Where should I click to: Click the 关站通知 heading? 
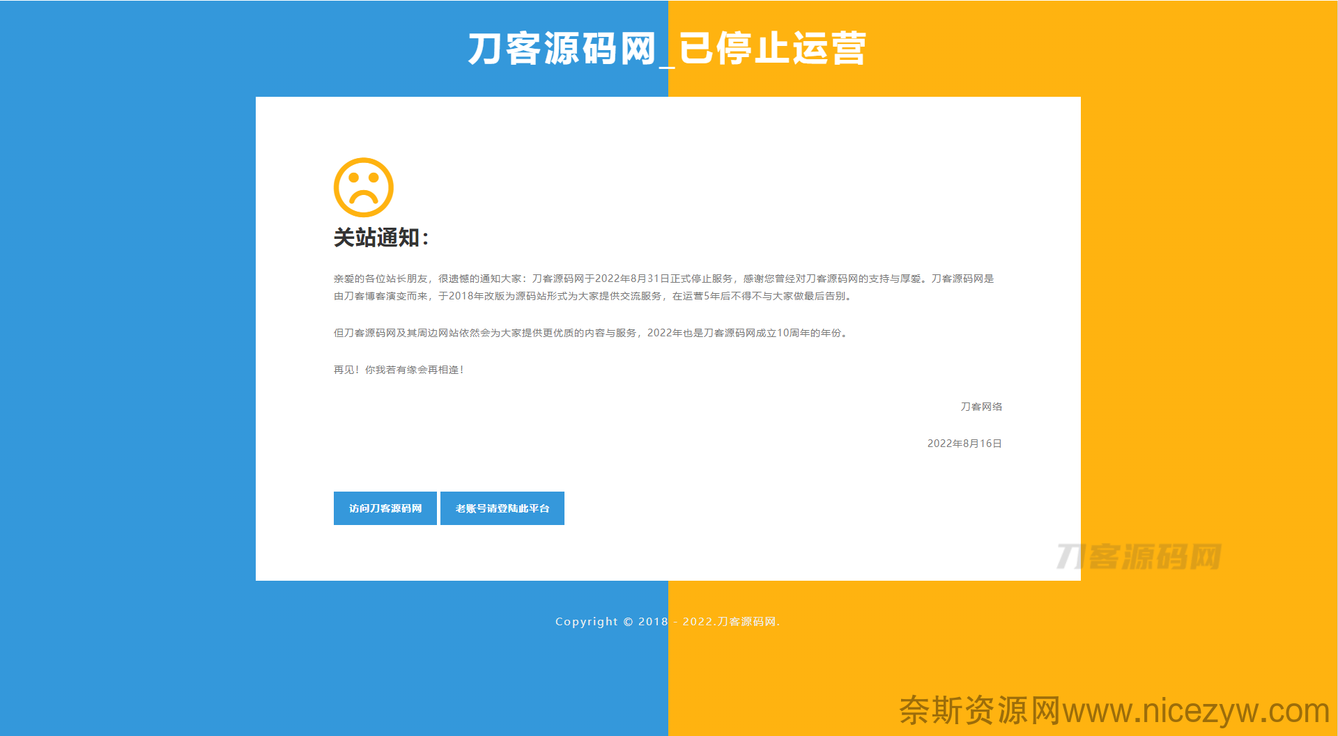tap(381, 237)
